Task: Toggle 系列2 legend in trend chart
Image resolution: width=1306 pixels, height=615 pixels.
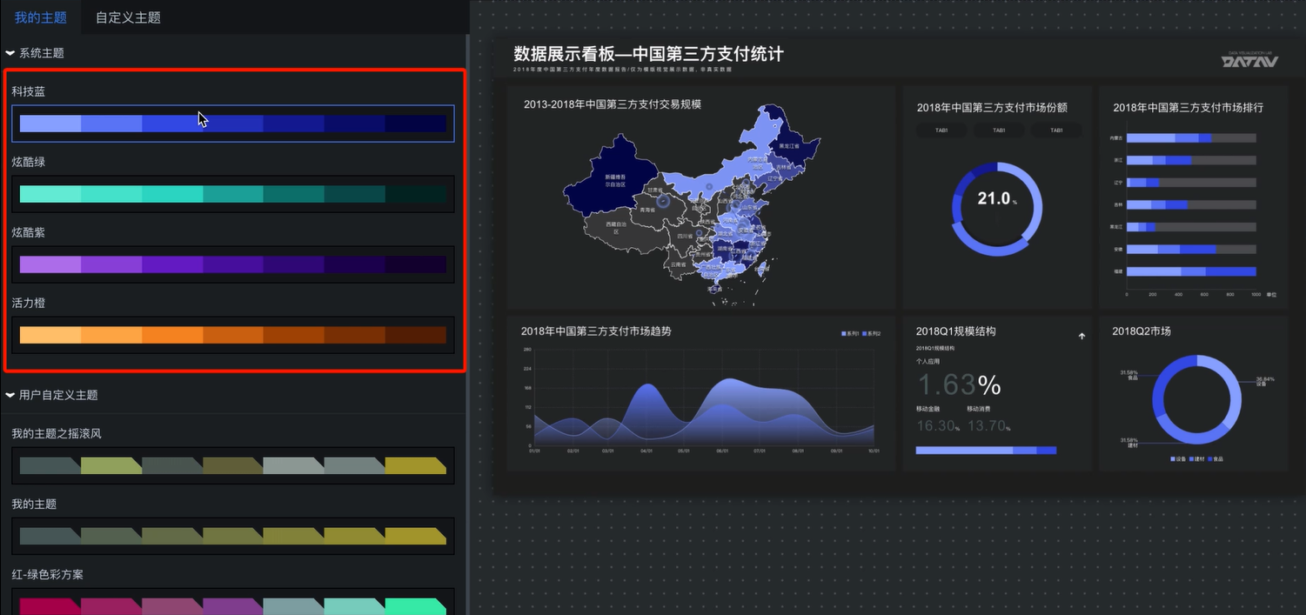Action: [872, 334]
